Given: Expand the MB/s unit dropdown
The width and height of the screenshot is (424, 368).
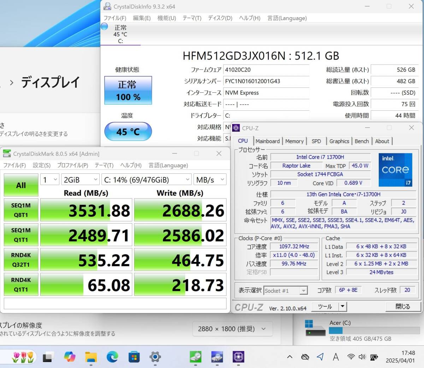Looking at the screenshot, I should [210, 180].
